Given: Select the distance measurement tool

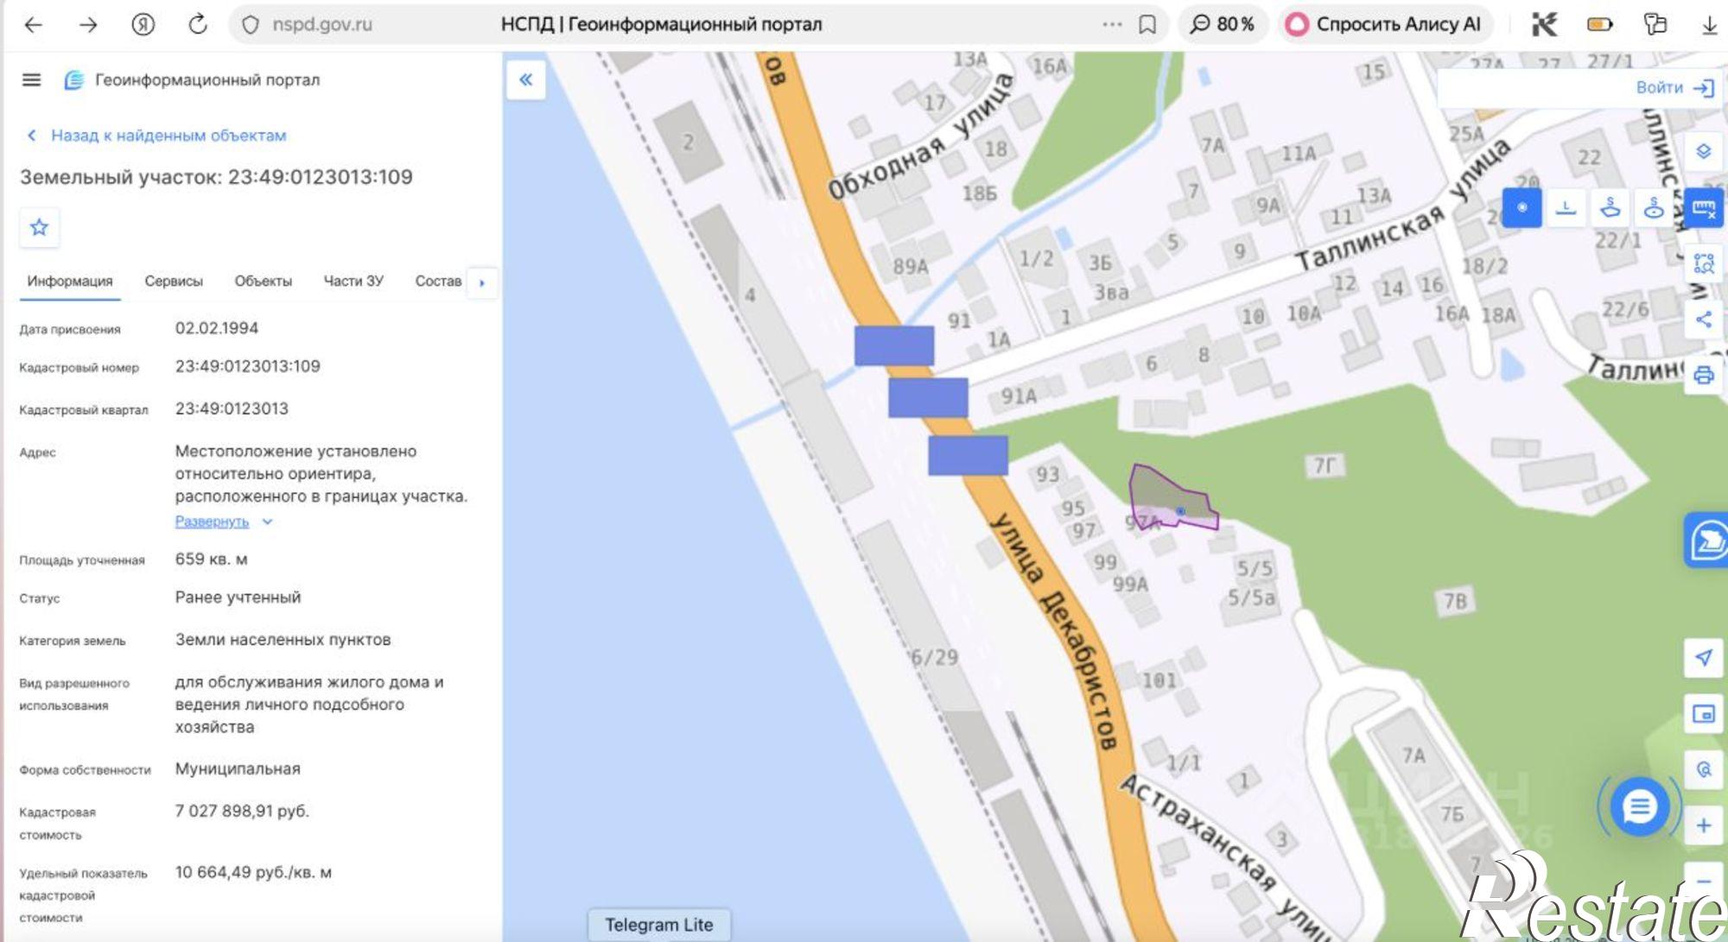Looking at the screenshot, I should point(1566,207).
